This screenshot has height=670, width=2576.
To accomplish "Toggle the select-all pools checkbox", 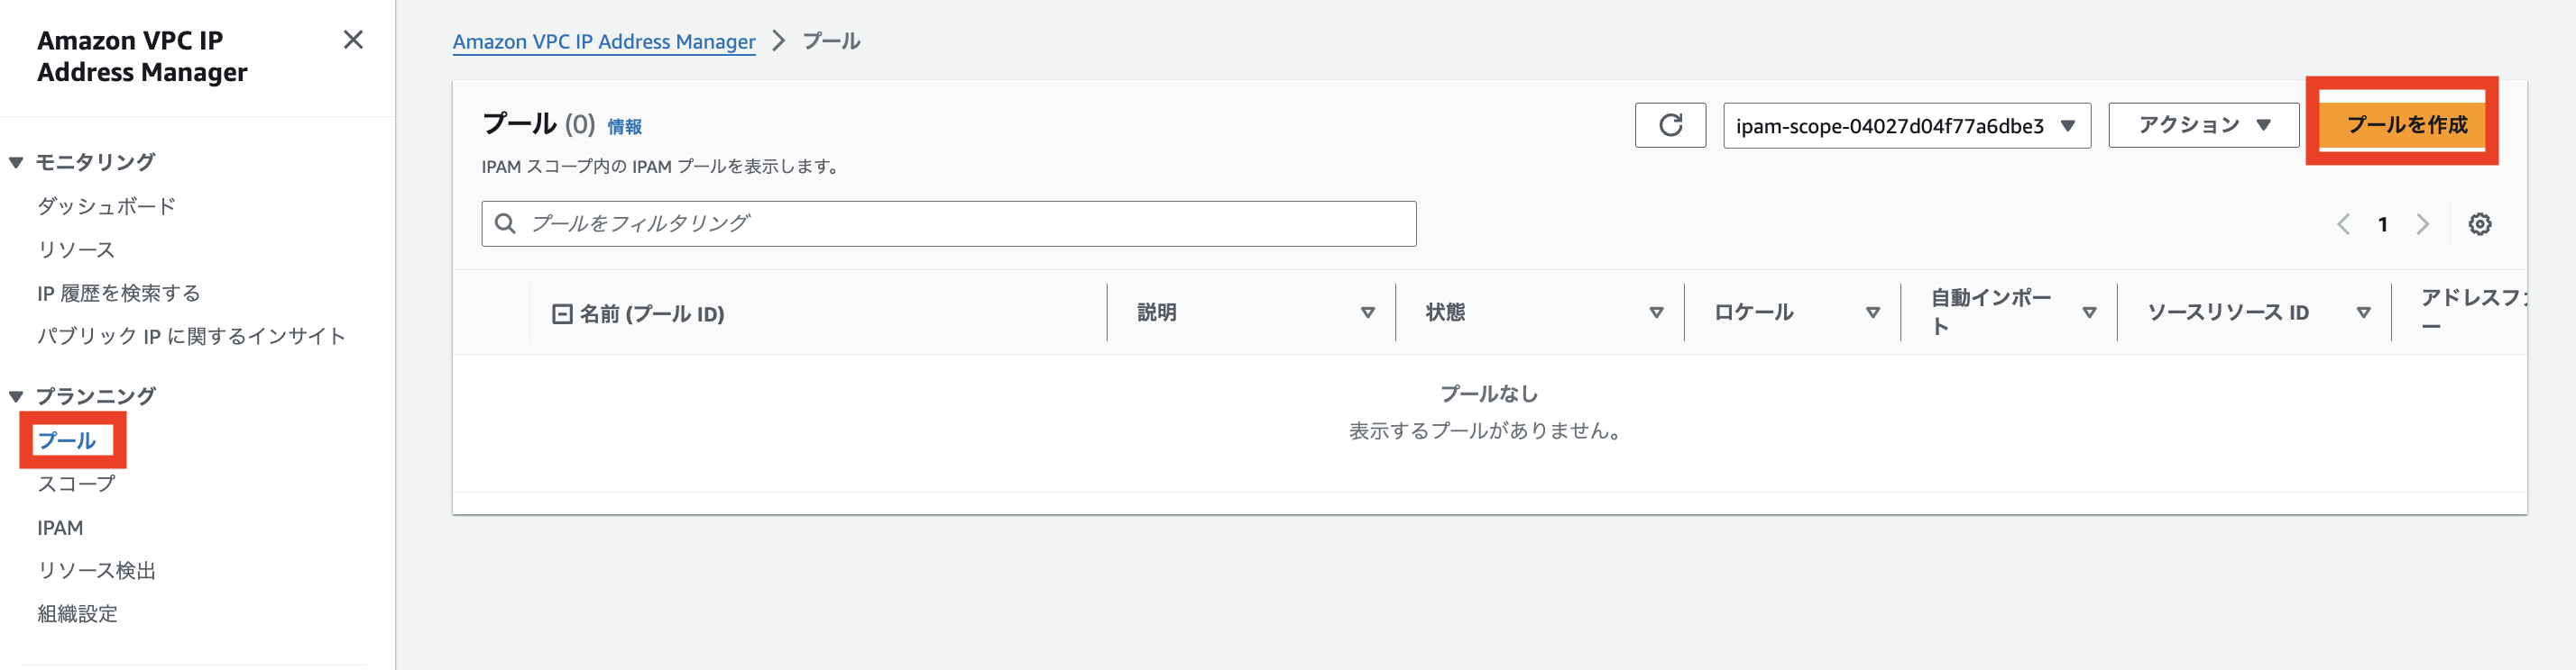I will point(561,312).
